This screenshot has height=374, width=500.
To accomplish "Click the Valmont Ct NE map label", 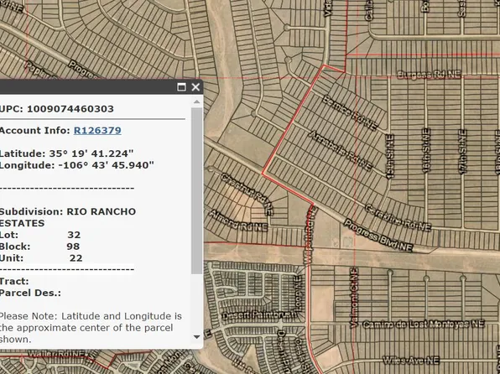I will 354,298.
